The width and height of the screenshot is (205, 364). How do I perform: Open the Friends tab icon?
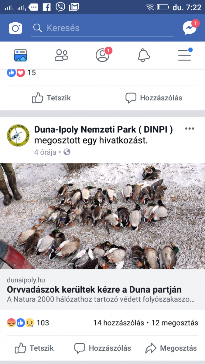[x=61, y=55]
